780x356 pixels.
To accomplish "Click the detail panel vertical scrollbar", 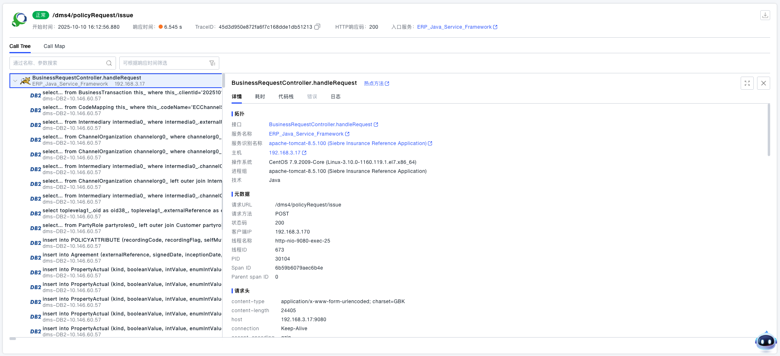I will pos(769,130).
